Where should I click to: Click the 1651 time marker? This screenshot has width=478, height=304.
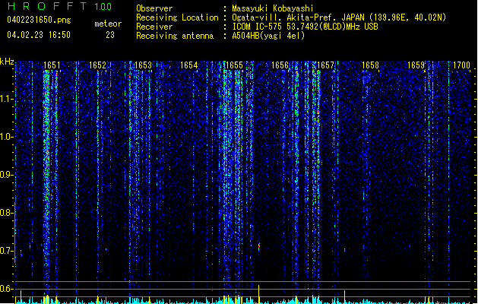pyautogui.click(x=52, y=65)
